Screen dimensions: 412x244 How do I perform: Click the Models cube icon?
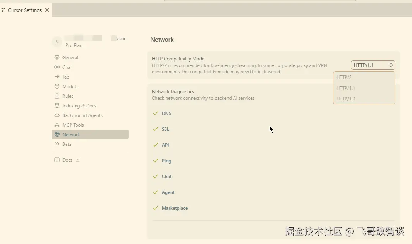[57, 86]
